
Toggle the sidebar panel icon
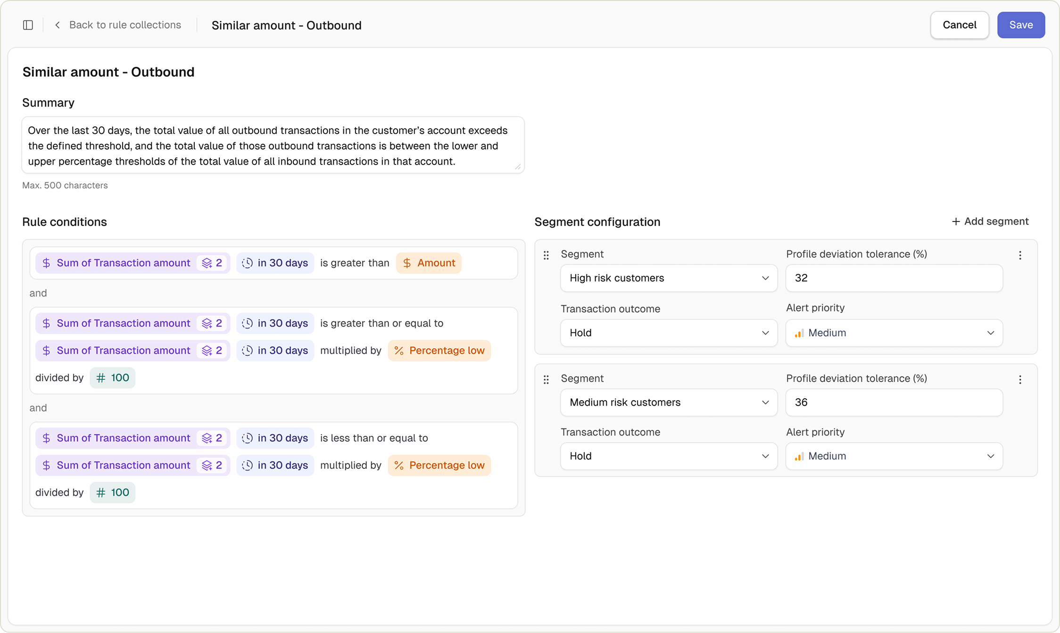click(28, 25)
